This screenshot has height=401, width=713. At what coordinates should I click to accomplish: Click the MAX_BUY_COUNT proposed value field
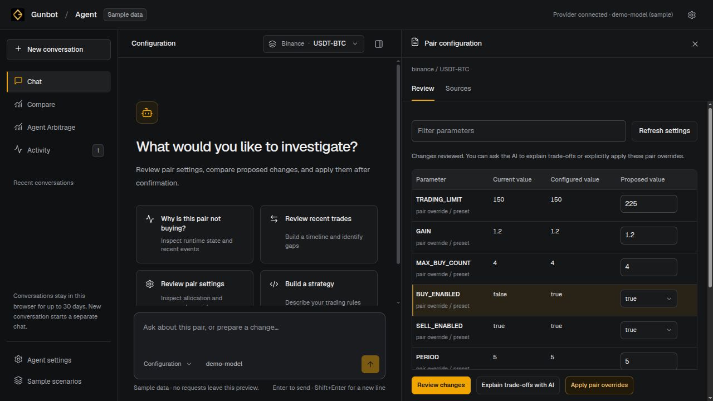click(x=649, y=267)
